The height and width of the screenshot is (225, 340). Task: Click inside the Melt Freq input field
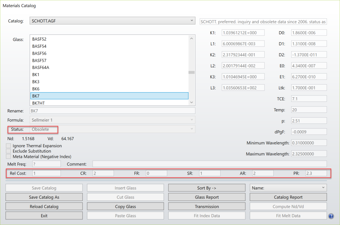pos(46,163)
